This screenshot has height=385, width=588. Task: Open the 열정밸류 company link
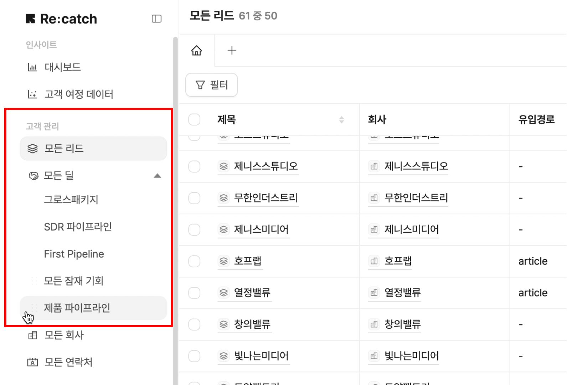coord(402,293)
